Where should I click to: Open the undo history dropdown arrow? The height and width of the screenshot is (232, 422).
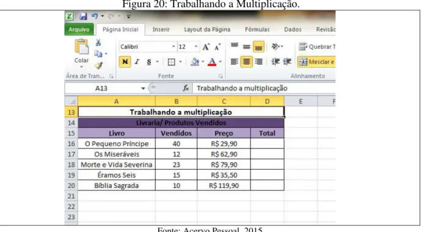[x=102, y=16]
